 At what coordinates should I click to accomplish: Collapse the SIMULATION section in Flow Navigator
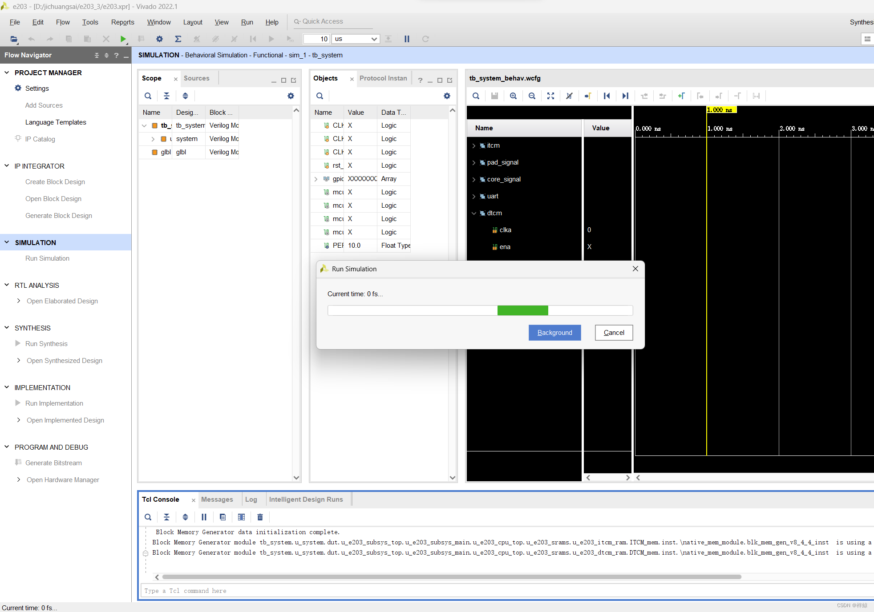tap(7, 242)
